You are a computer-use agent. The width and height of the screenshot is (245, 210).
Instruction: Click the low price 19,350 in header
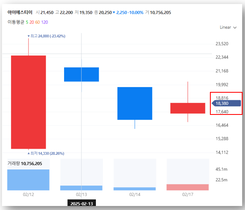[x=86, y=12]
